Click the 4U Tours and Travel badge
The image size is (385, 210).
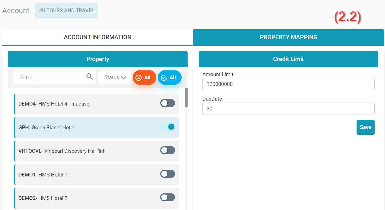click(67, 11)
